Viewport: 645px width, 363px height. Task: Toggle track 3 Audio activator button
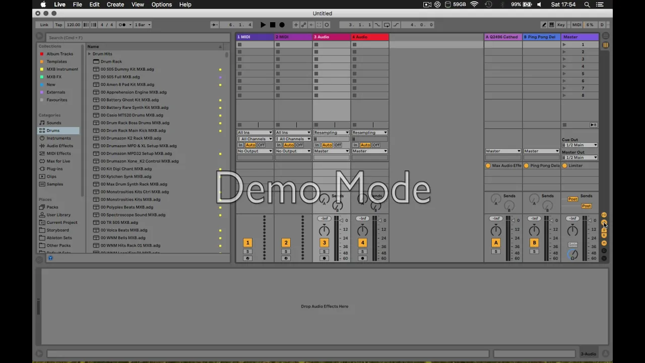[324, 243]
